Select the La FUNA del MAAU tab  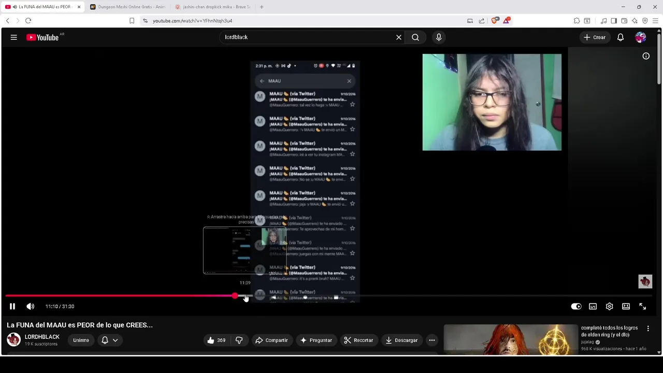(x=45, y=7)
